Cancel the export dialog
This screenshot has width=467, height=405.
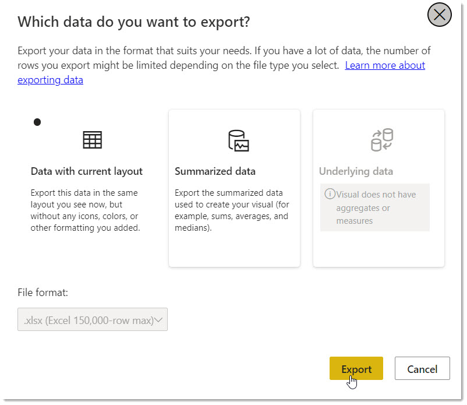click(422, 368)
